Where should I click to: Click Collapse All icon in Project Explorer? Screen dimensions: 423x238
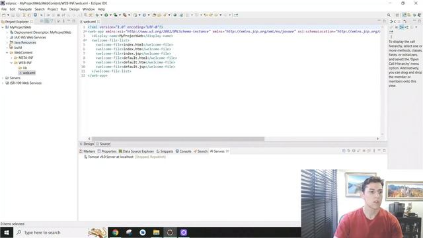point(42,21)
